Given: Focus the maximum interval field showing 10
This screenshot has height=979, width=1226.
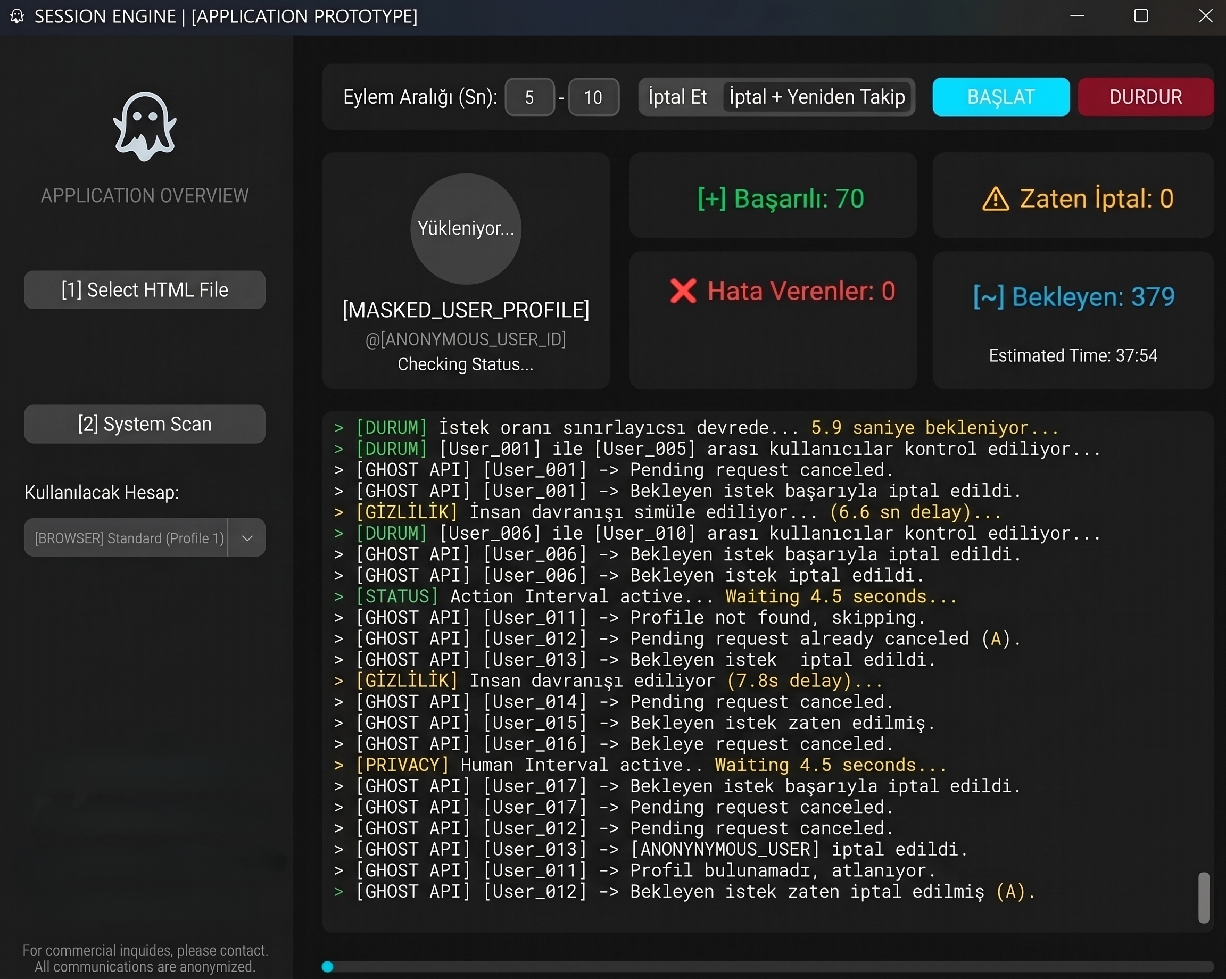Looking at the screenshot, I should click(x=593, y=97).
